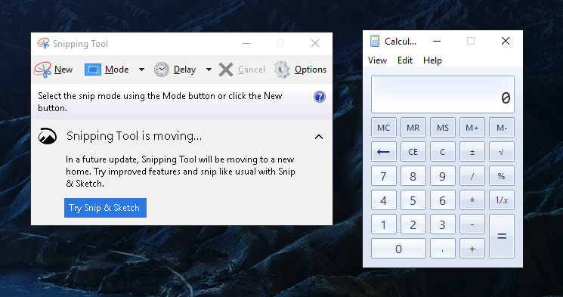Image resolution: width=563 pixels, height=297 pixels.
Task: Click the digit 4 key
Action: 384,200
